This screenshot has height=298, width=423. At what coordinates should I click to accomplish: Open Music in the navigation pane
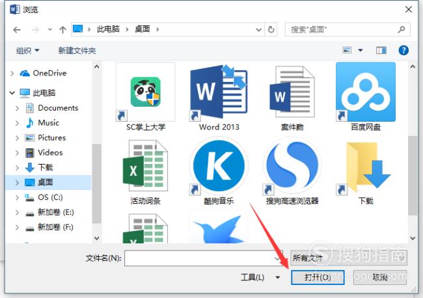pyautogui.click(x=42, y=123)
